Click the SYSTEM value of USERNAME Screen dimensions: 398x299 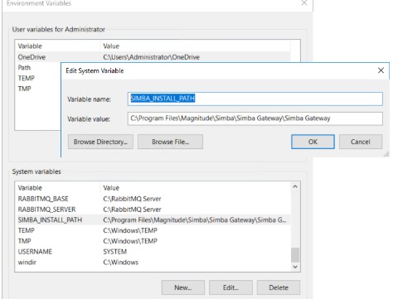(115, 252)
